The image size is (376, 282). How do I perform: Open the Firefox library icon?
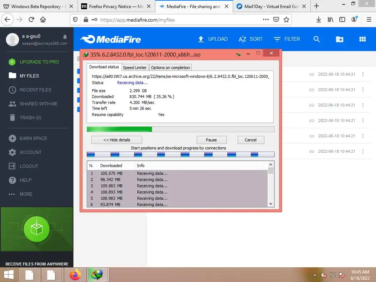click(x=330, y=19)
